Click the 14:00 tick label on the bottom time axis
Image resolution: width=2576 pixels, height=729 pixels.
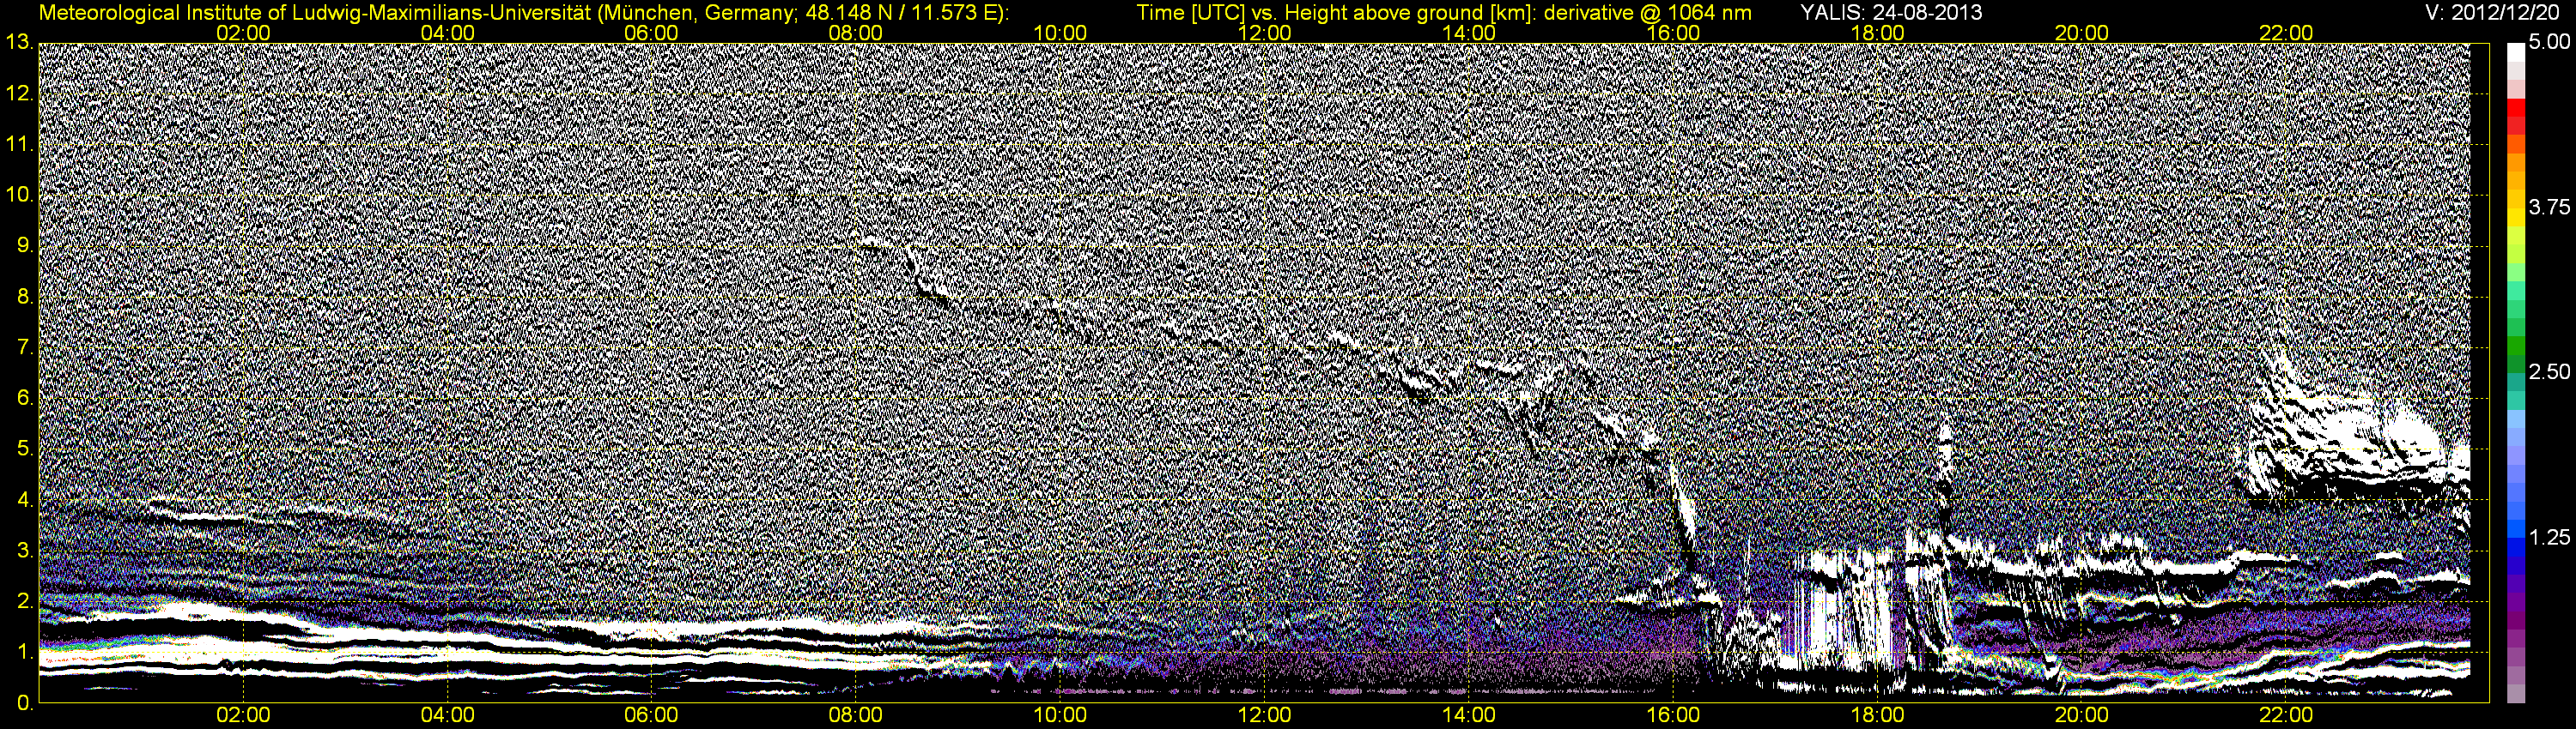[1469, 716]
